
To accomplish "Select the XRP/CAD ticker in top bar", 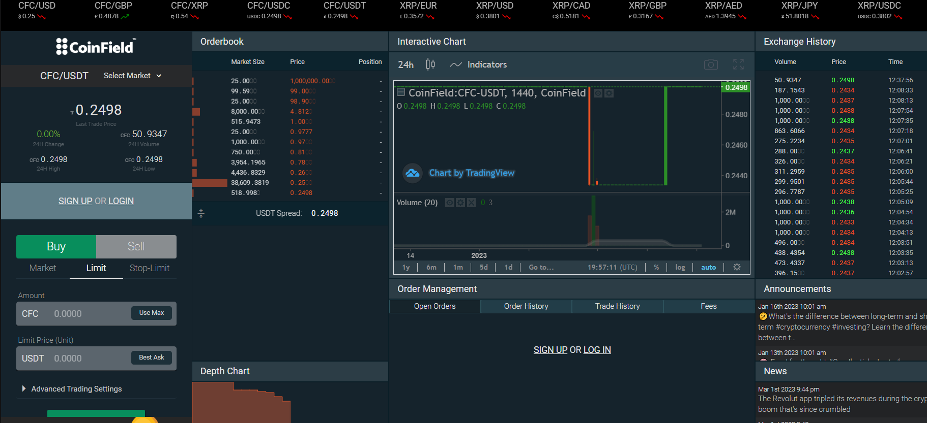I will pos(571,11).
